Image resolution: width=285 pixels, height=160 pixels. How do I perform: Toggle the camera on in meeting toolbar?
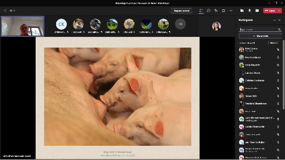(x=242, y=11)
